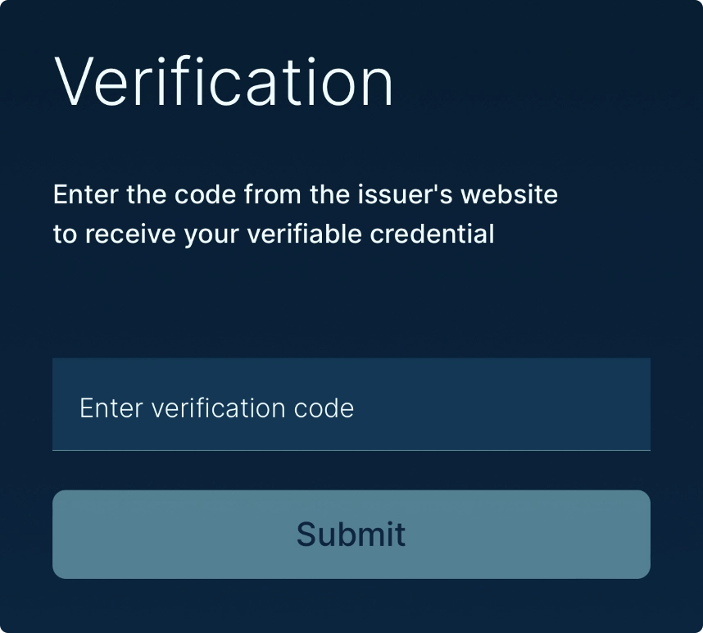The height and width of the screenshot is (633, 703).
Task: Click the Verification heading
Action: coord(224,82)
